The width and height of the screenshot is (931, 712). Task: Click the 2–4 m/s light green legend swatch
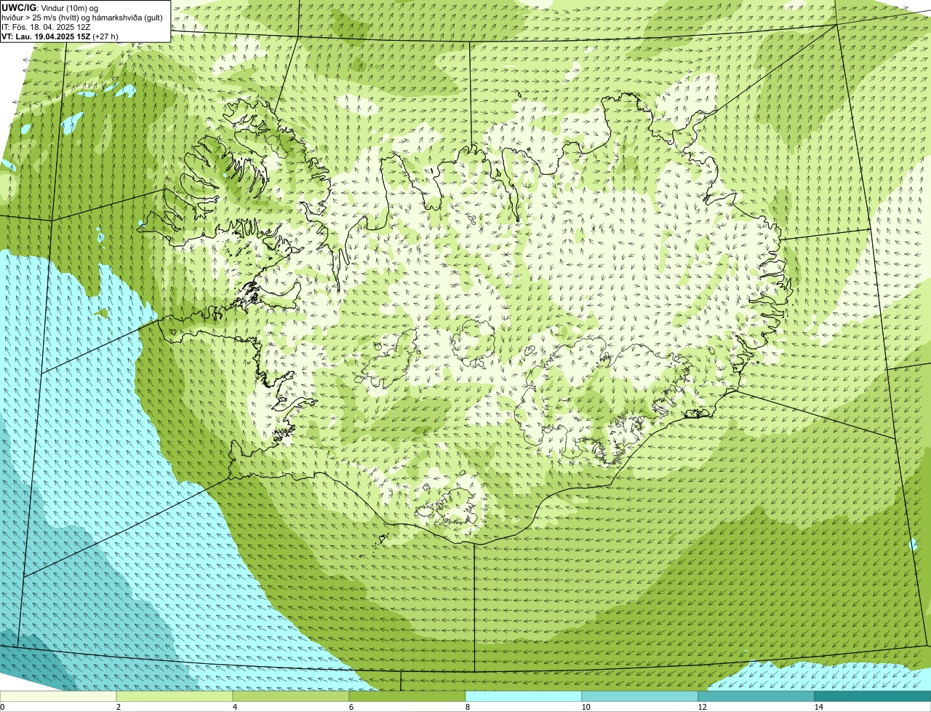coord(175,696)
